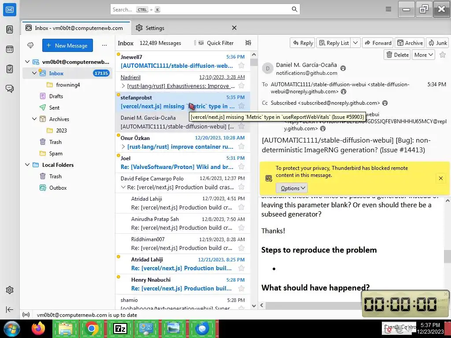Screen dimensions: 451x338
Task: Star the Onur Özkan message
Action: [241, 147]
